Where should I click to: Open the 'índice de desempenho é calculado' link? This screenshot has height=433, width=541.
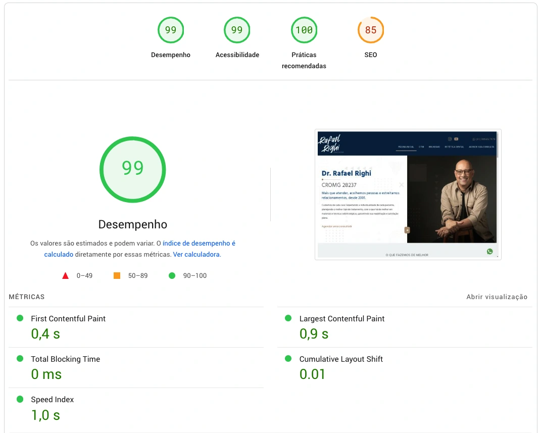(199, 244)
